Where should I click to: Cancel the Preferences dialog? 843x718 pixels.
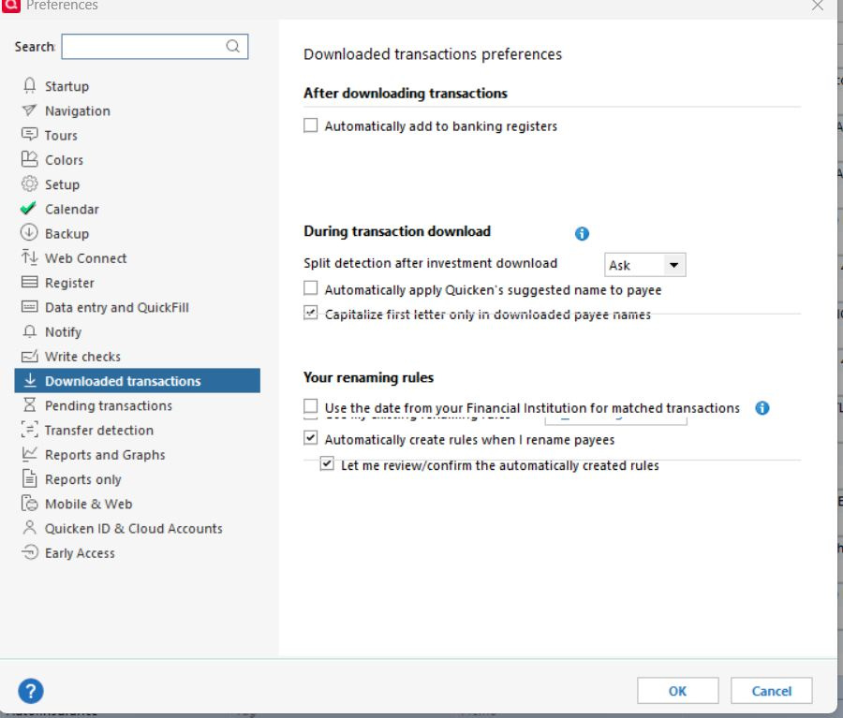(x=771, y=691)
